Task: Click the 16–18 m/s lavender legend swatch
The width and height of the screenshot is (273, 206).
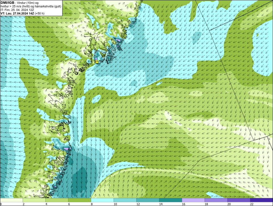Action: coord(193,200)
